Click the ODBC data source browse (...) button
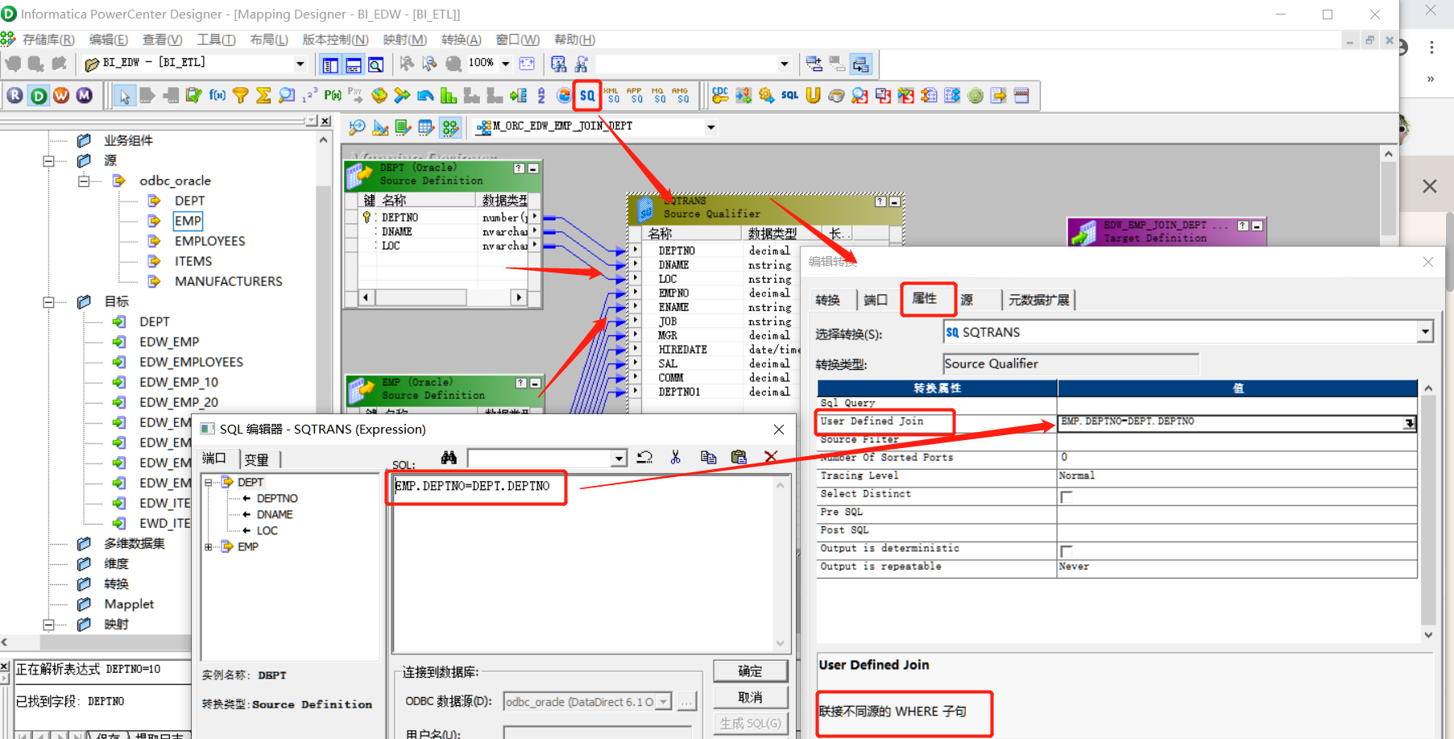1454x739 pixels. coord(686,702)
